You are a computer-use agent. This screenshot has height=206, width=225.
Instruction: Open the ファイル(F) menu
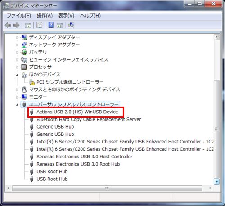tap(19, 16)
